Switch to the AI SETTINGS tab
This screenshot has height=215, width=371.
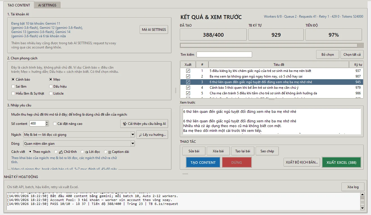click(x=47, y=5)
